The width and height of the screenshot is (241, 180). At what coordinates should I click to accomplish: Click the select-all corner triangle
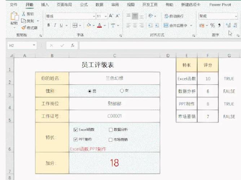coord(12,56)
